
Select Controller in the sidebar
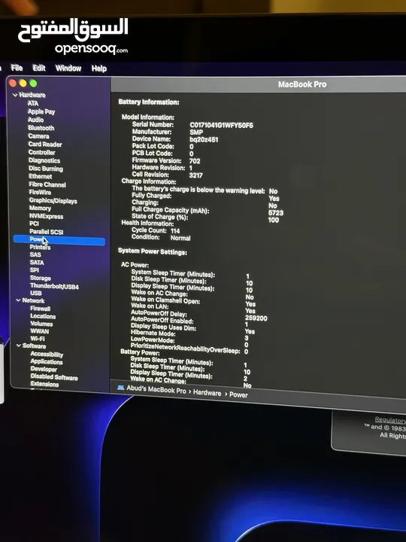pos(42,152)
